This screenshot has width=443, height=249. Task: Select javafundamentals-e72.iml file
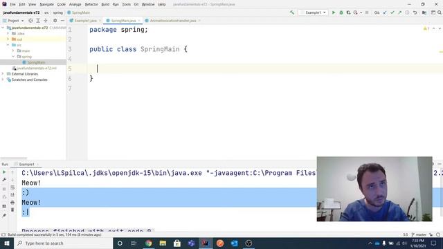coord(35,68)
